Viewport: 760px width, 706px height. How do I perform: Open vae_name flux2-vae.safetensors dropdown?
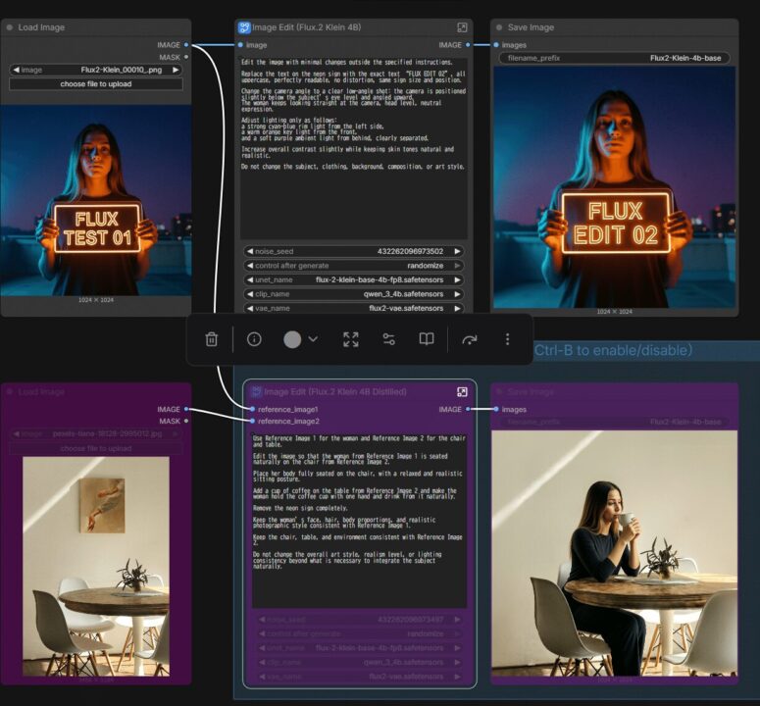(353, 308)
